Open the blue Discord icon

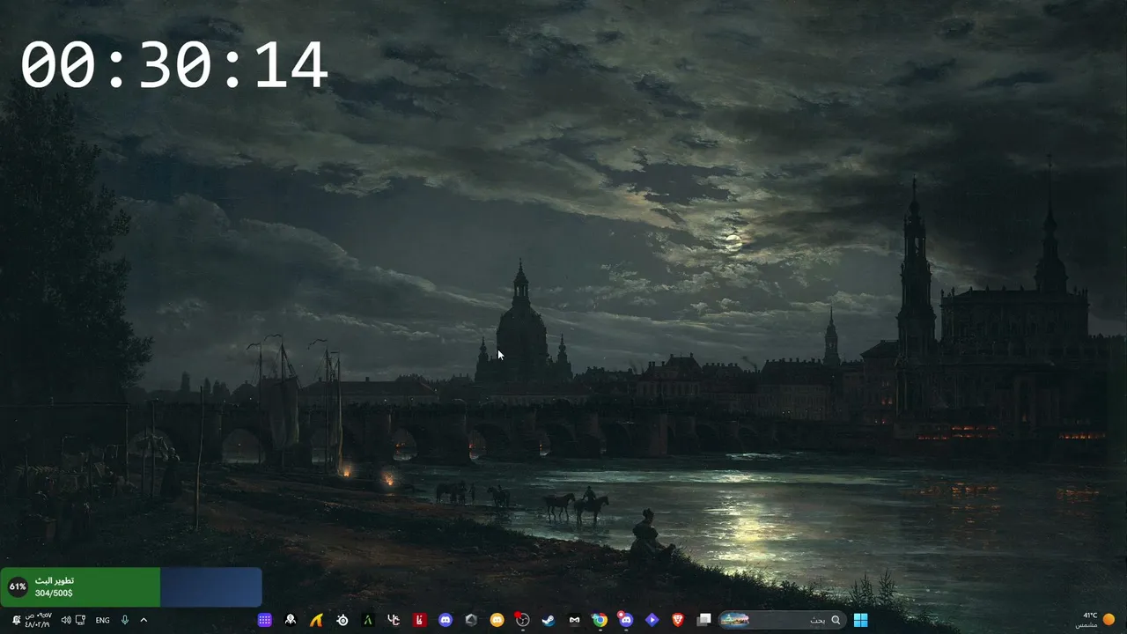[446, 620]
